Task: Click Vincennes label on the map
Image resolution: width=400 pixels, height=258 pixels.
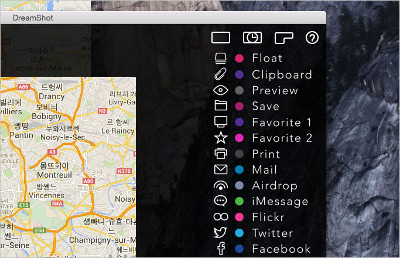Action: point(46,195)
